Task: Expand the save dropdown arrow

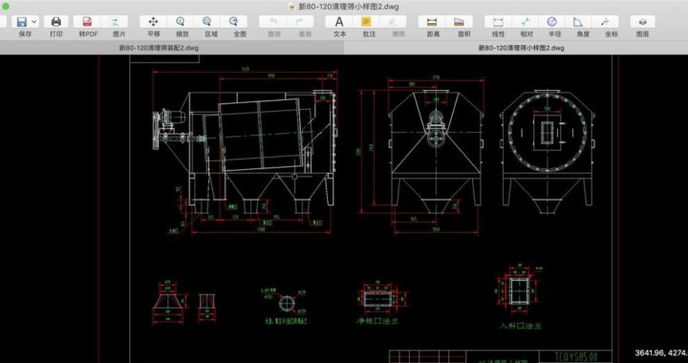Action: 34,21
